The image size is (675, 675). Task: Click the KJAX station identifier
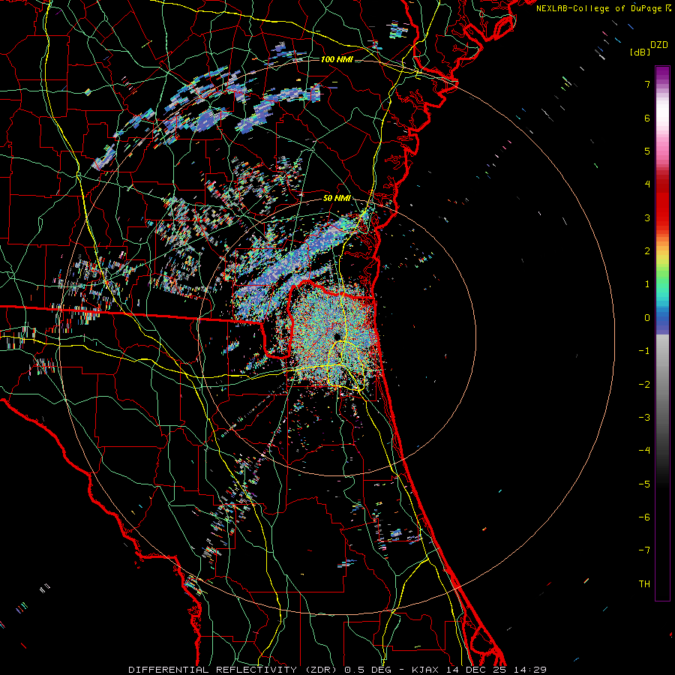pyautogui.click(x=425, y=670)
